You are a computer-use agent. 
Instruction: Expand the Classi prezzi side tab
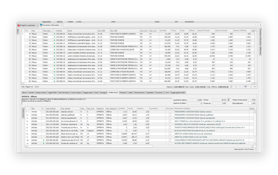pos(23,113)
